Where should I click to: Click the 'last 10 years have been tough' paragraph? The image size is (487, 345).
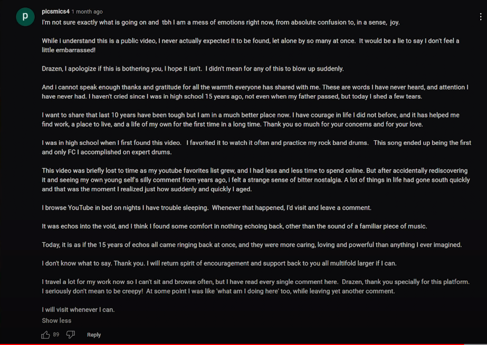(x=251, y=120)
